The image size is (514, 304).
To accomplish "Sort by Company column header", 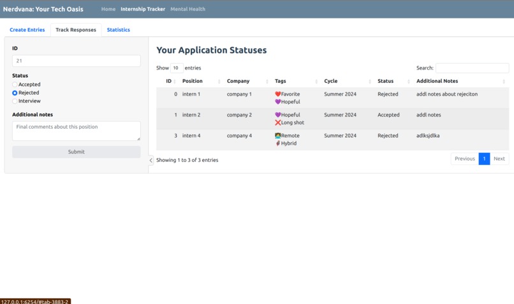I will pyautogui.click(x=238, y=81).
